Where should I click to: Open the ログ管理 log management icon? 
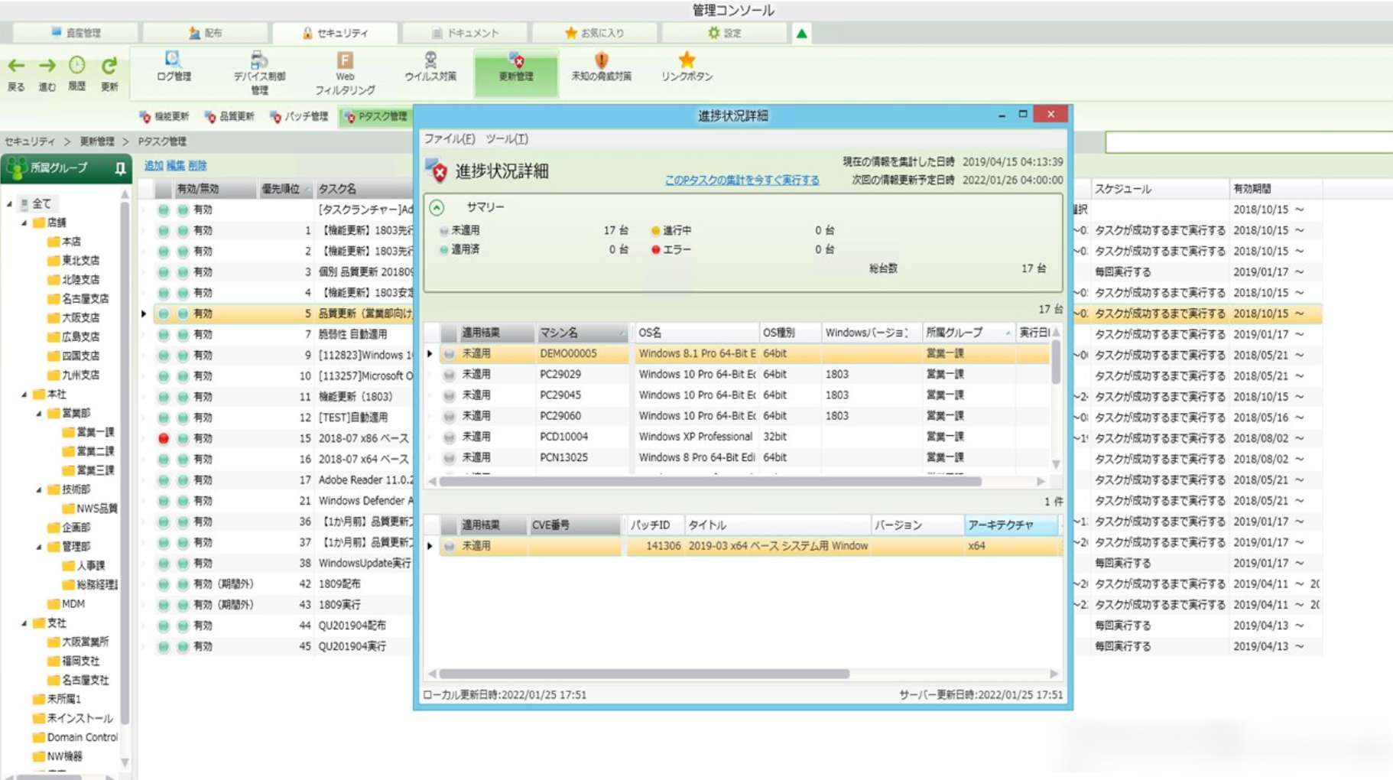[174, 61]
